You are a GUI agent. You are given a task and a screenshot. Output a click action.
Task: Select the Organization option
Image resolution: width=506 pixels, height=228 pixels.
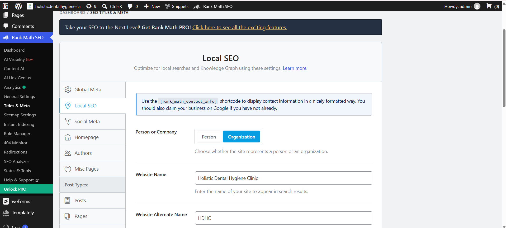click(x=242, y=137)
